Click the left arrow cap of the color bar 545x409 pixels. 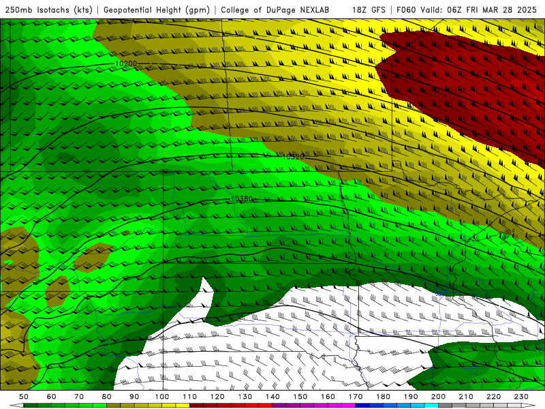pos(16,406)
